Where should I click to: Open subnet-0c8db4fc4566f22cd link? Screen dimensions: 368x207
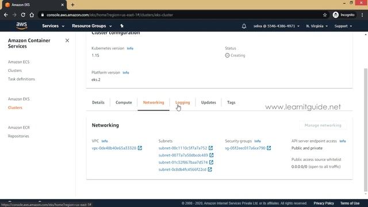pyautogui.click(x=182, y=169)
